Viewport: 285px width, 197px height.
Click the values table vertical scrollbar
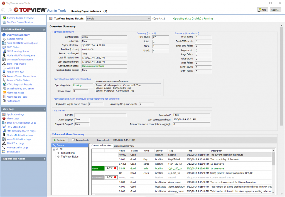coord(273,159)
